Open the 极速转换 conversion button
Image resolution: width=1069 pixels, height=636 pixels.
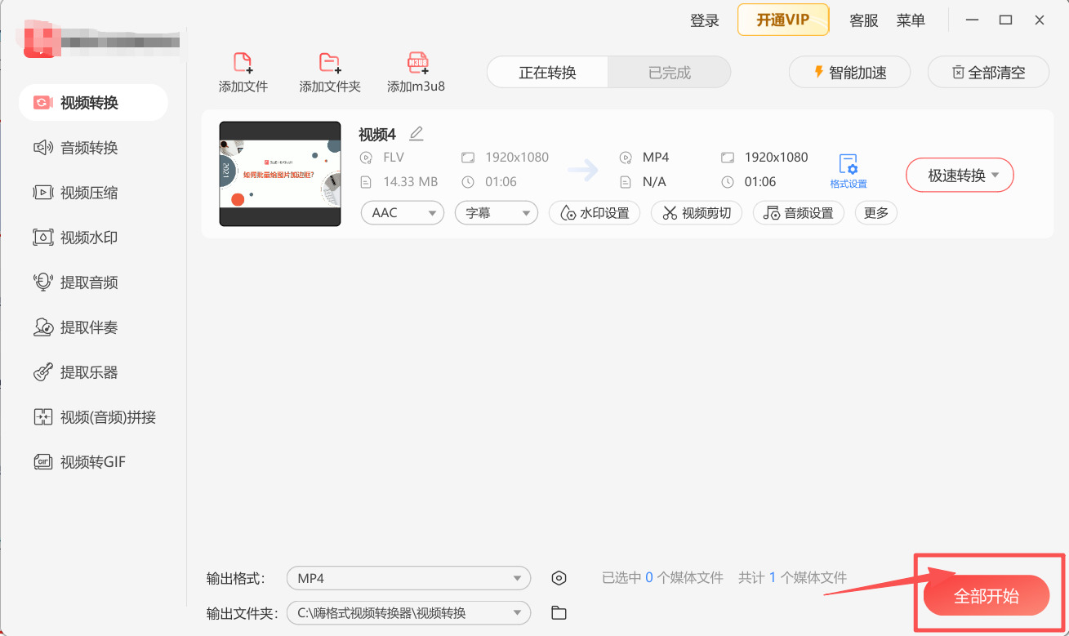pyautogui.click(x=960, y=175)
